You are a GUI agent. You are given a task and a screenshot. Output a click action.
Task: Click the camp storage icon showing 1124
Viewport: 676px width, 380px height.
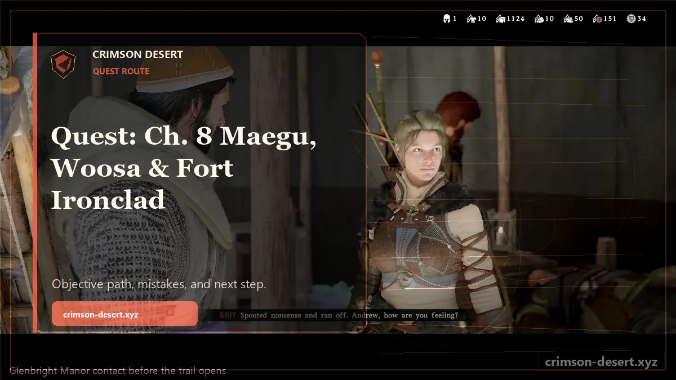click(500, 19)
